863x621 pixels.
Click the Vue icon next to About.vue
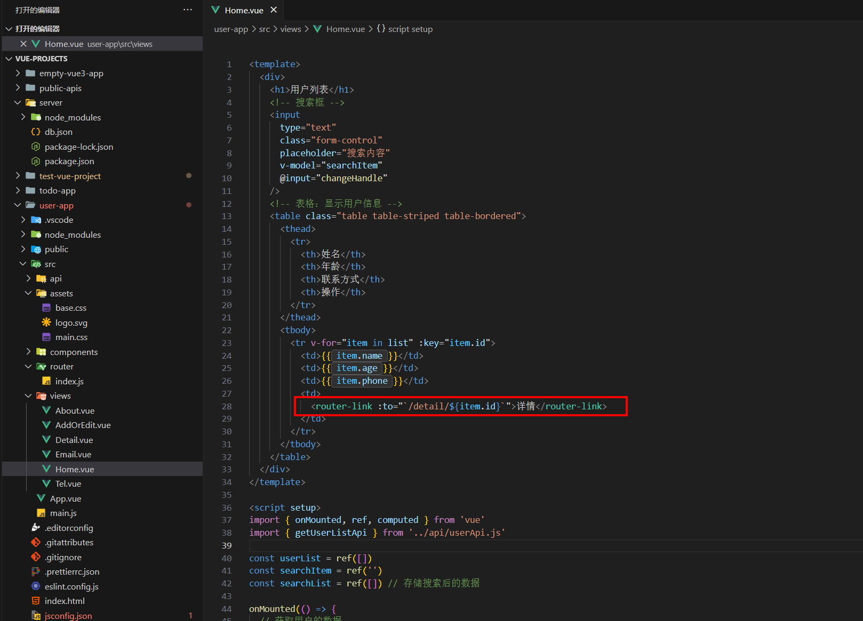pyautogui.click(x=46, y=410)
